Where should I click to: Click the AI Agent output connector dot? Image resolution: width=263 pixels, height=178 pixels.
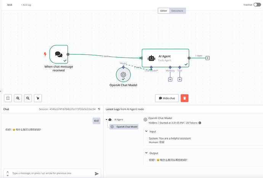coord(189,58)
